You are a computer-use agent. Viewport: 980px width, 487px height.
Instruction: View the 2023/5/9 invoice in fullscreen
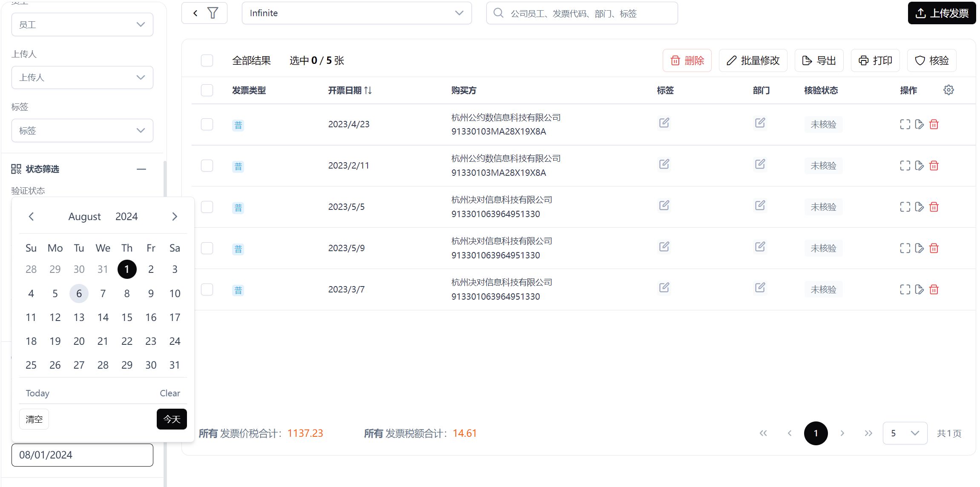click(905, 248)
